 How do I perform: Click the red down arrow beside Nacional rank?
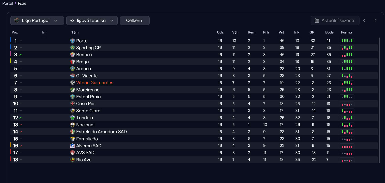21,125
